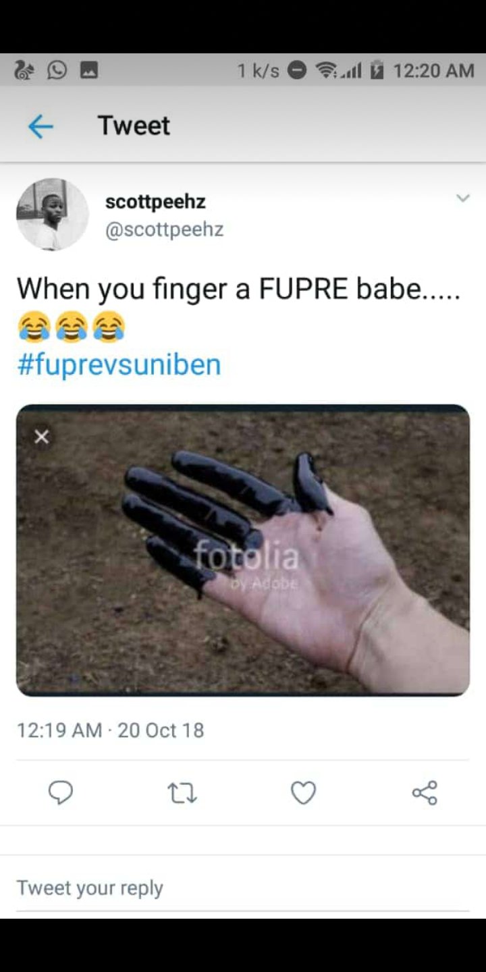Tap the battery charging icon
This screenshot has width=486, height=972.
pyautogui.click(x=377, y=70)
